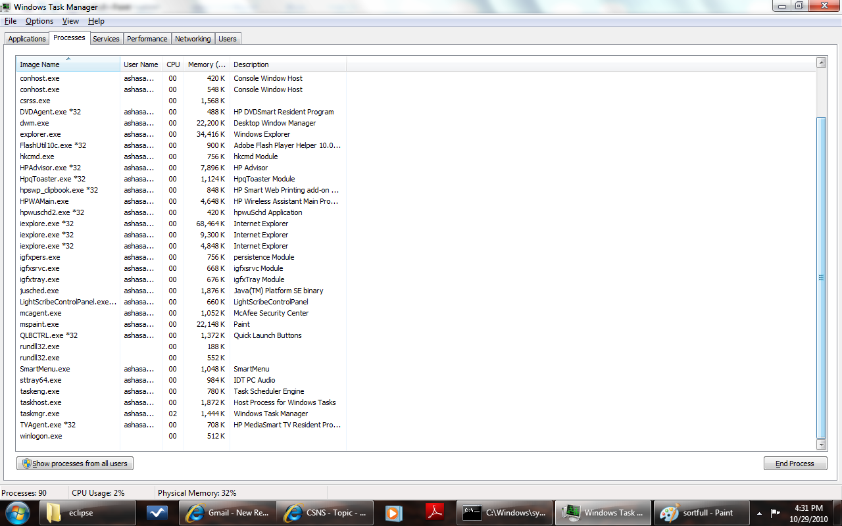This screenshot has width=842, height=526.
Task: Open the blue checkmark taskbar app
Action: click(x=157, y=513)
